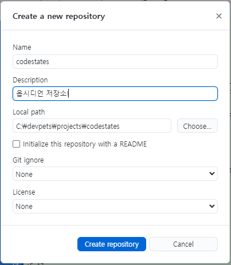Confirm with Create repository button

[x=112, y=244]
